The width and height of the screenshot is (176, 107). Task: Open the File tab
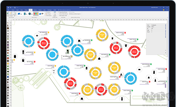point(9,10)
